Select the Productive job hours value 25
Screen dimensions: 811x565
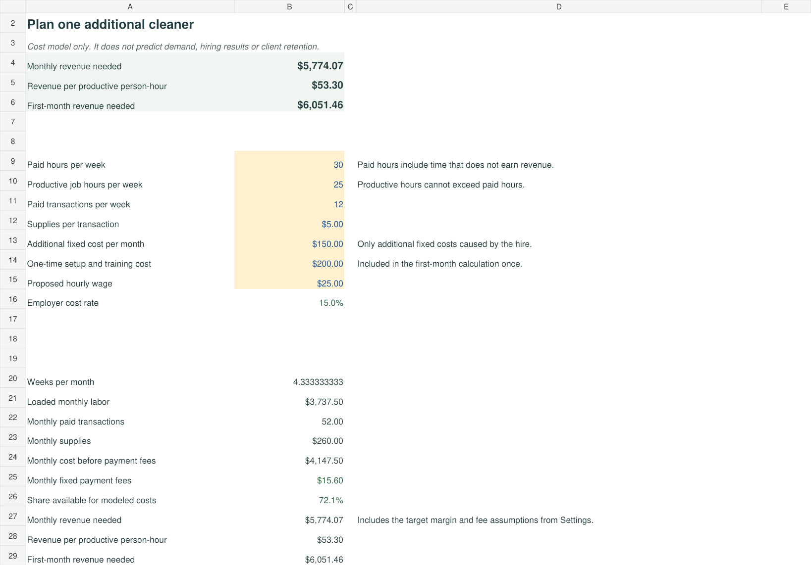[x=289, y=181]
